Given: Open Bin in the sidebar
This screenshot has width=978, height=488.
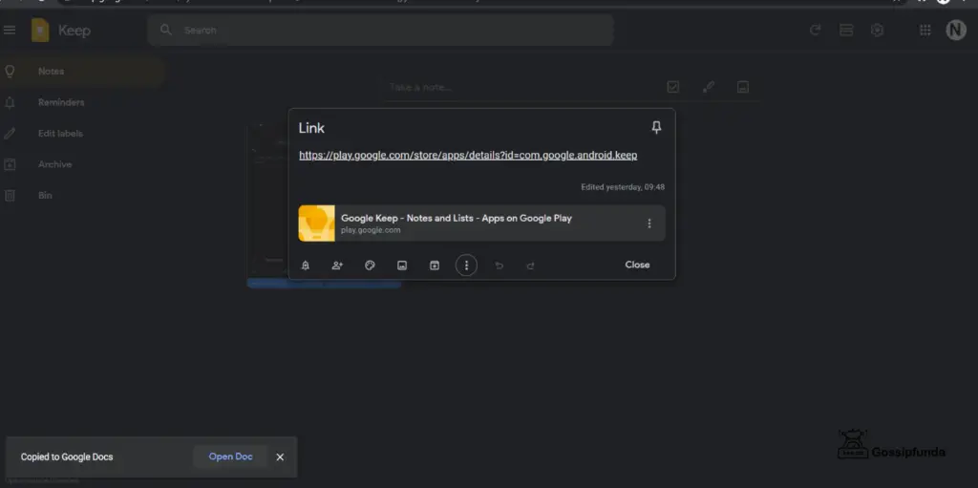Looking at the screenshot, I should click(x=82, y=196).
